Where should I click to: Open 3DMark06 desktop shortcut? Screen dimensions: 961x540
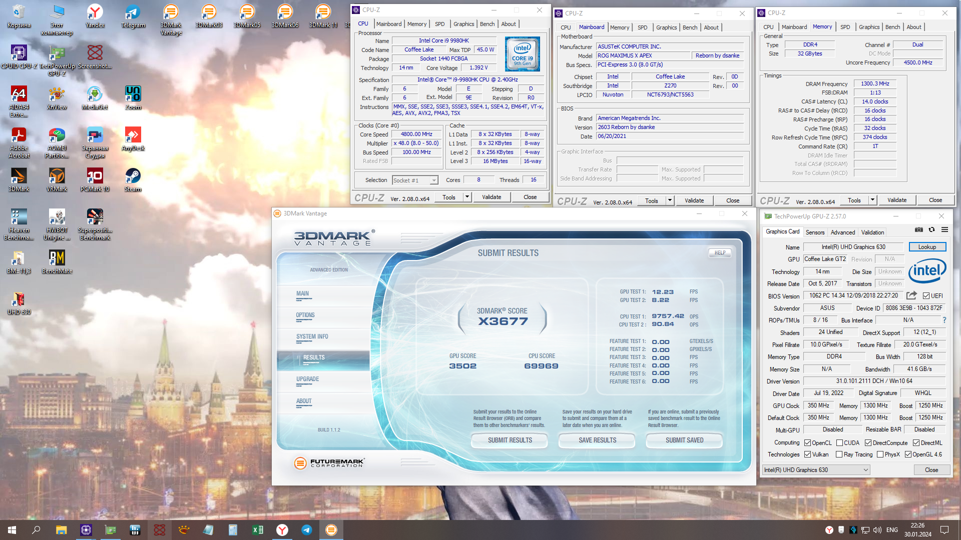285,16
